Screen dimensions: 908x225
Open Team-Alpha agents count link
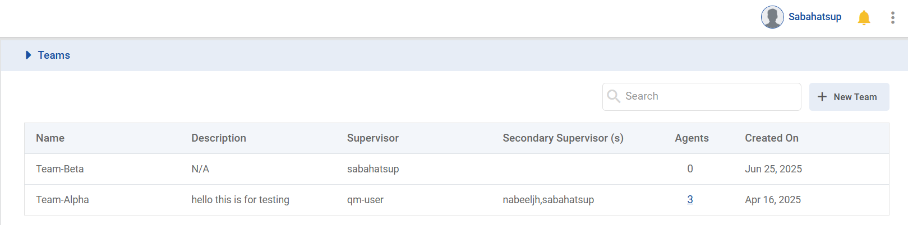point(690,200)
